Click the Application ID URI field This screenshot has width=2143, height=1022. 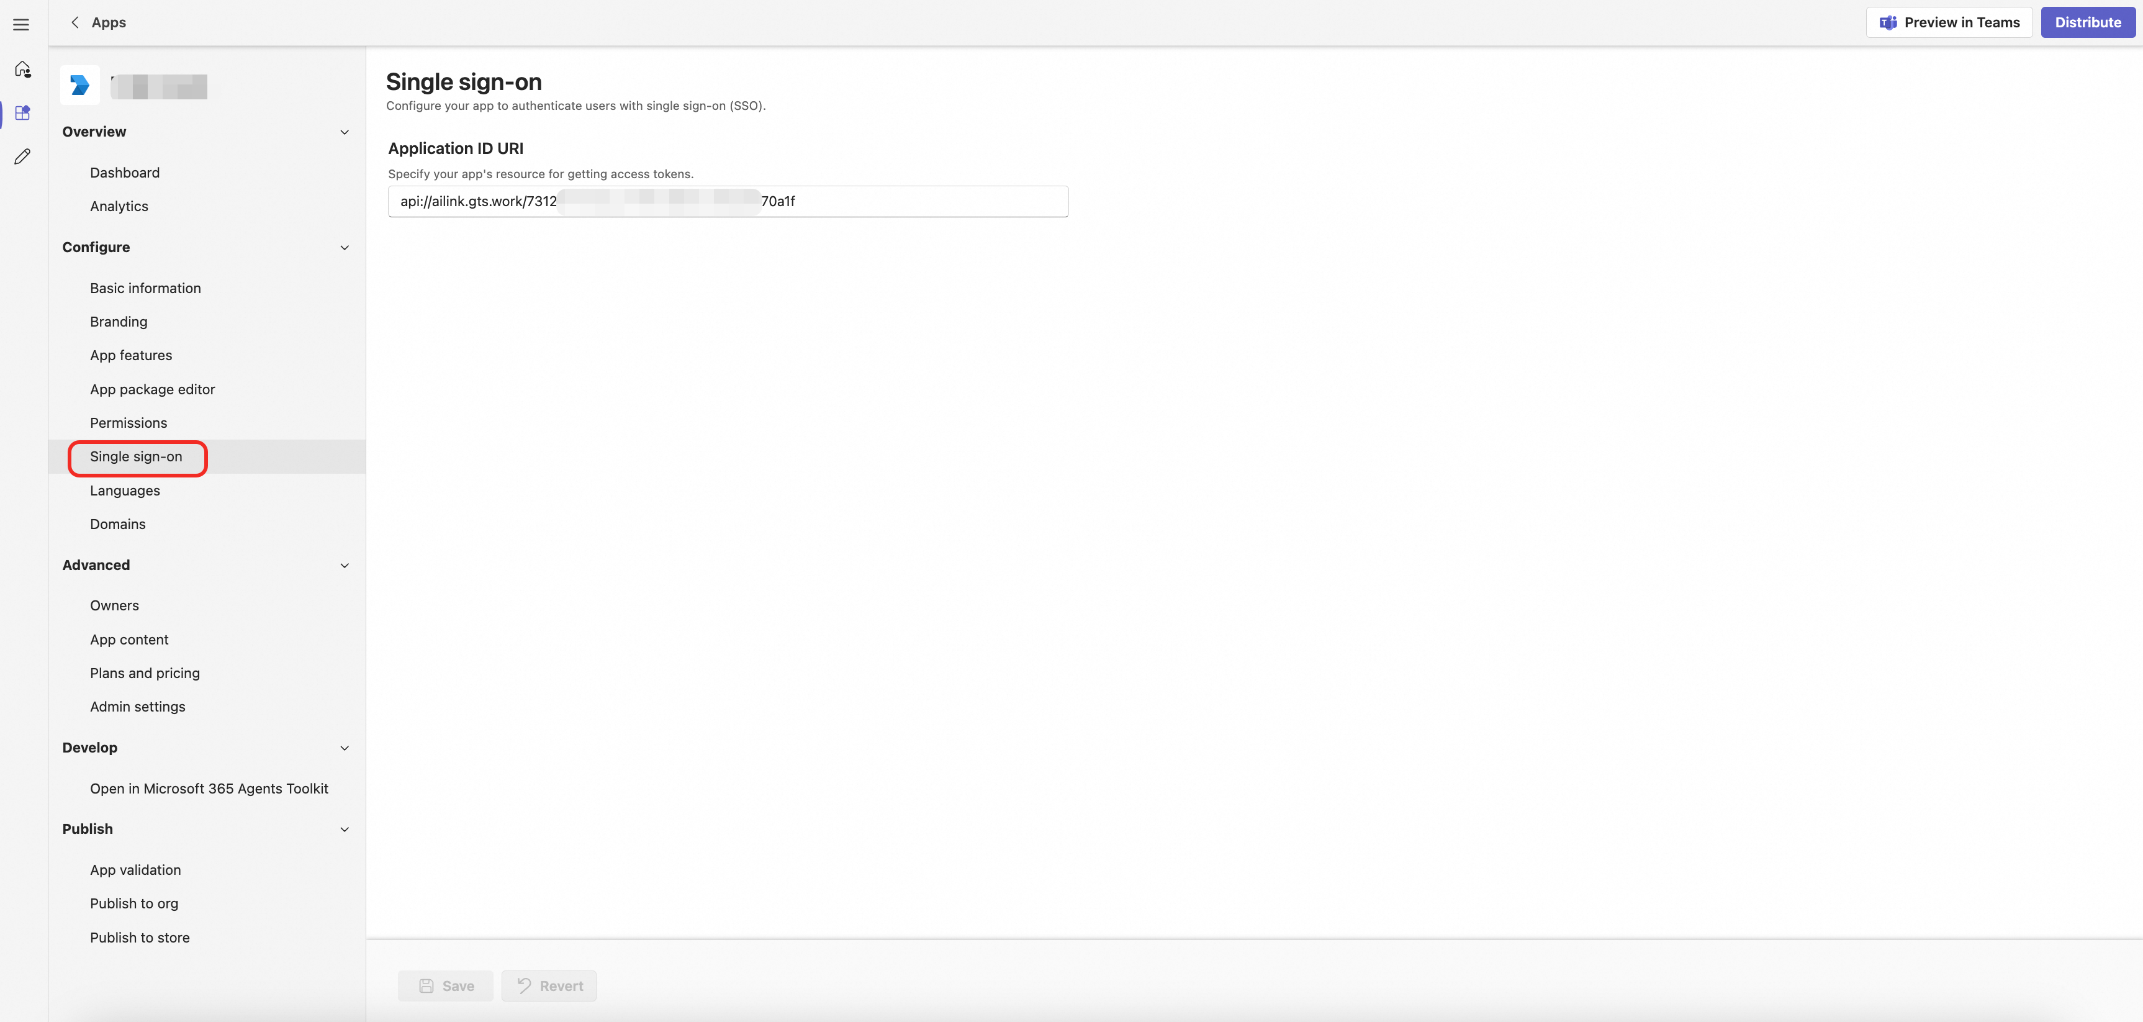(x=915, y=201)
